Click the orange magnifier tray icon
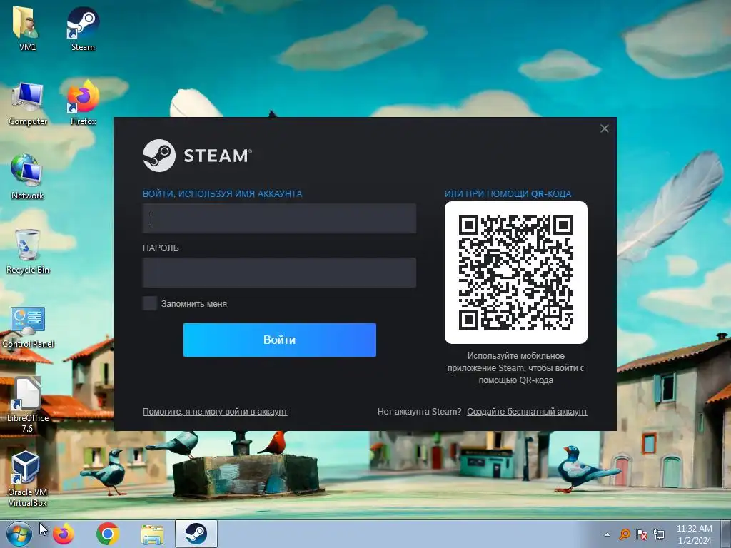Image resolution: width=731 pixels, height=548 pixels. click(x=624, y=534)
